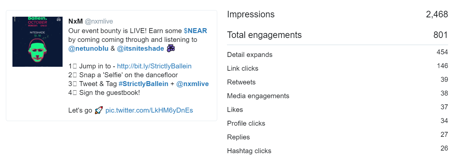Viewport: 458px width, 161px height.
Task: Click the Media engagements stat row
Action: pyautogui.click(x=337, y=95)
